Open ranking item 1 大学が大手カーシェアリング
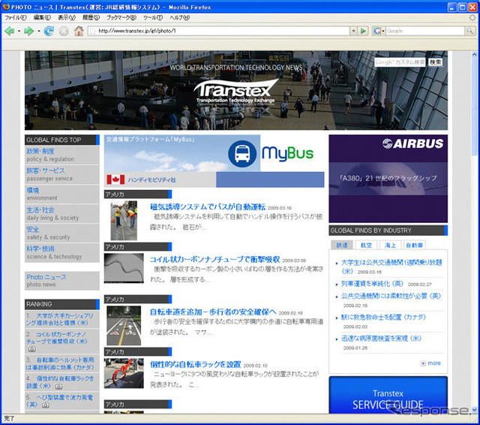The height and width of the screenshot is (425, 480). 61,319
